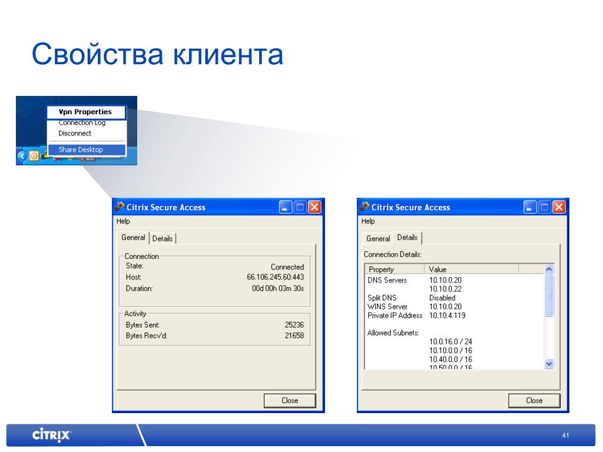Screen dimensions: 603x452
Task: Open Help menu in right Citrix window
Action: coord(367,221)
